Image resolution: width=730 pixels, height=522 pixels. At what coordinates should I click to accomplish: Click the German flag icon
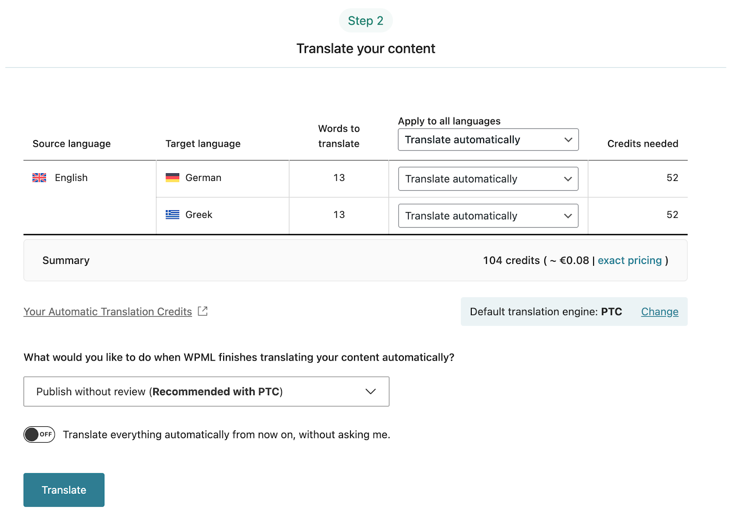[x=172, y=178]
